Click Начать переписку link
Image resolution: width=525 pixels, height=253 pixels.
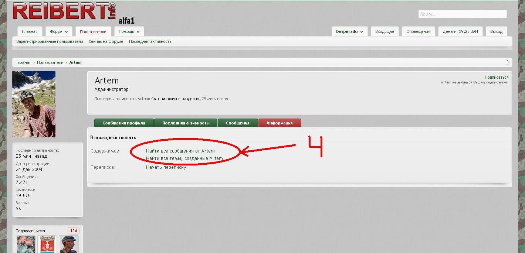(166, 167)
